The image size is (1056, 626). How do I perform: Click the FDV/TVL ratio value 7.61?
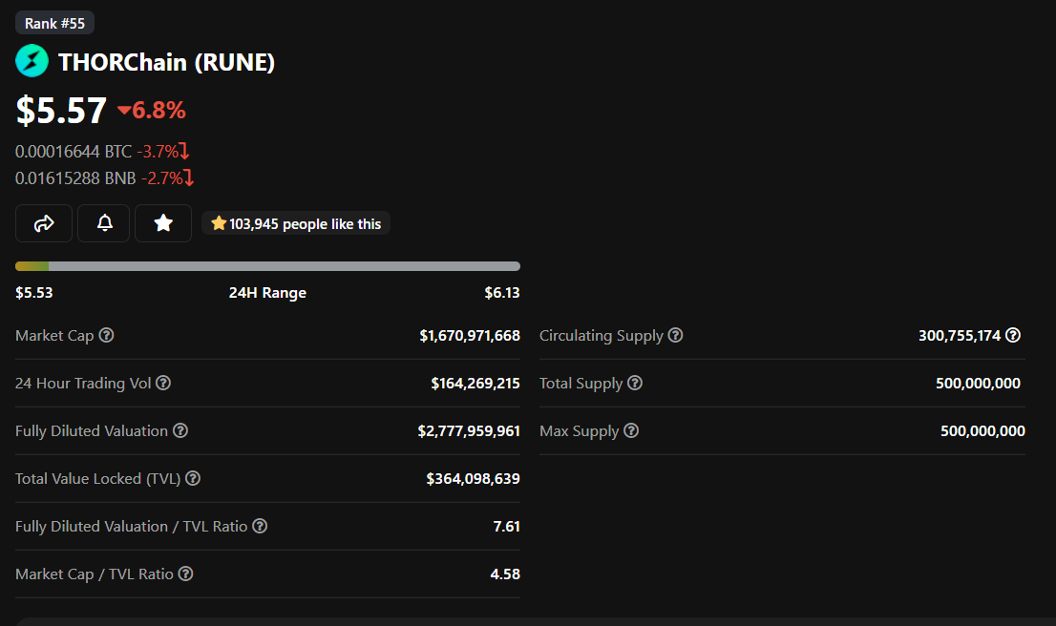pyautogui.click(x=506, y=527)
